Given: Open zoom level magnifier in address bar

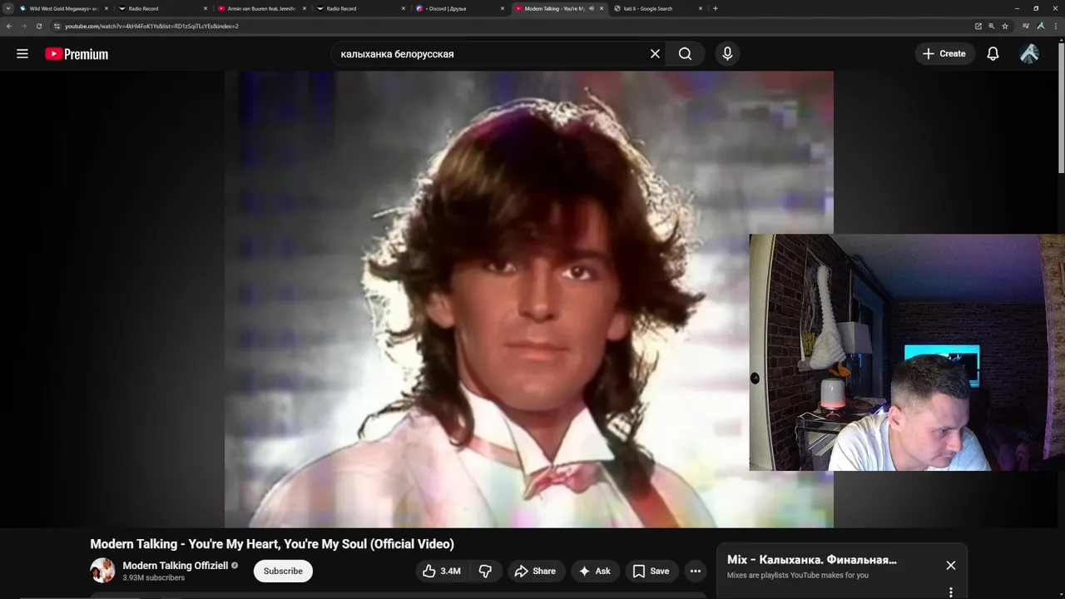Looking at the screenshot, I should (x=992, y=26).
